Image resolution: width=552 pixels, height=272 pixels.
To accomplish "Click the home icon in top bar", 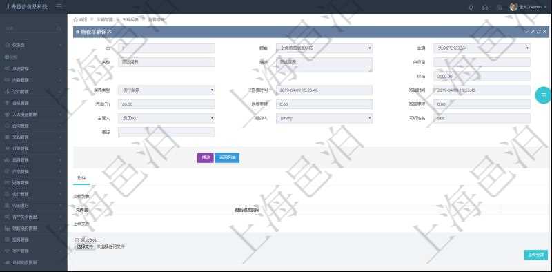I will (x=485, y=8).
